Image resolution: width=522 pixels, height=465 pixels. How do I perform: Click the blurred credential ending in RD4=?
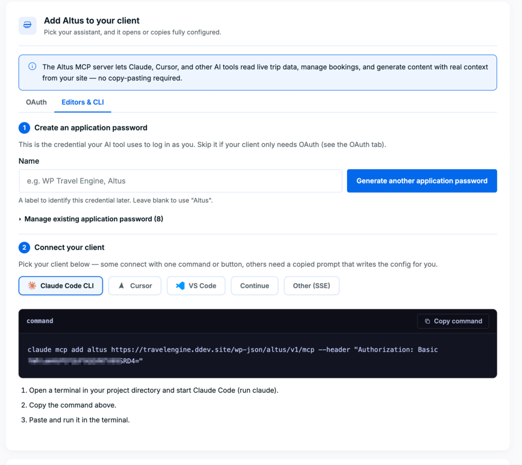85,361
